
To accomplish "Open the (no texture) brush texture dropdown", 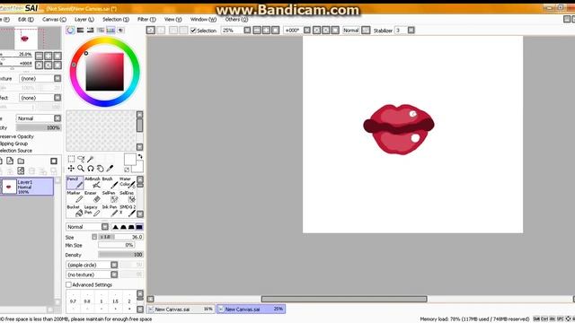I will (x=114, y=275).
